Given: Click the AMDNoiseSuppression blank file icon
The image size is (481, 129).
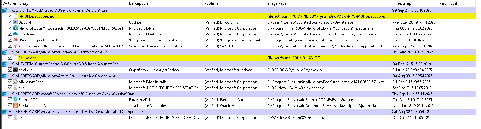Looking at the screenshot, I should [x=15, y=16].
